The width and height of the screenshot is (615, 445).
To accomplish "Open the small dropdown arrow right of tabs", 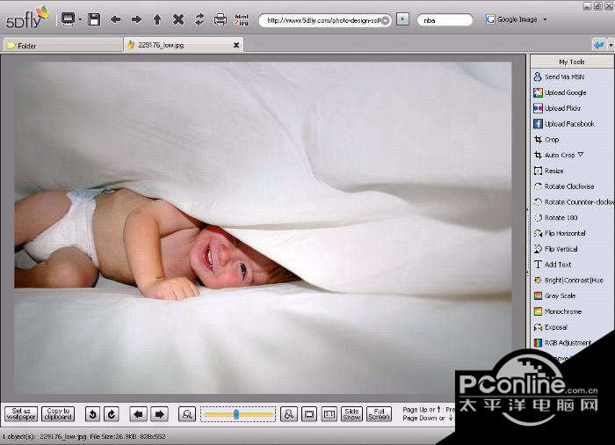I will tap(611, 46).
